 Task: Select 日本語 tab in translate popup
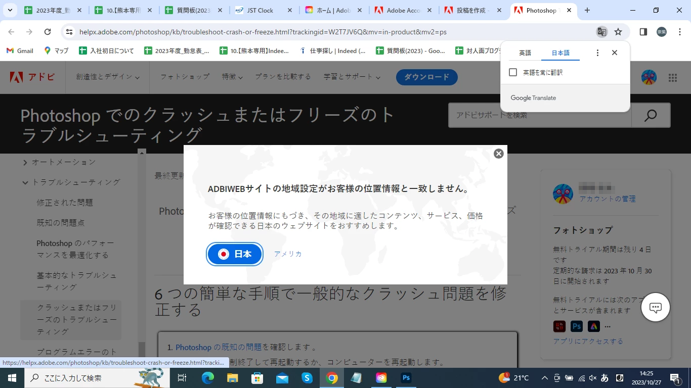[x=560, y=53]
